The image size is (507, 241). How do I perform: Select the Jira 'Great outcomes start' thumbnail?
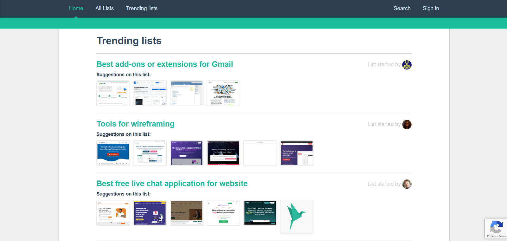point(150,93)
